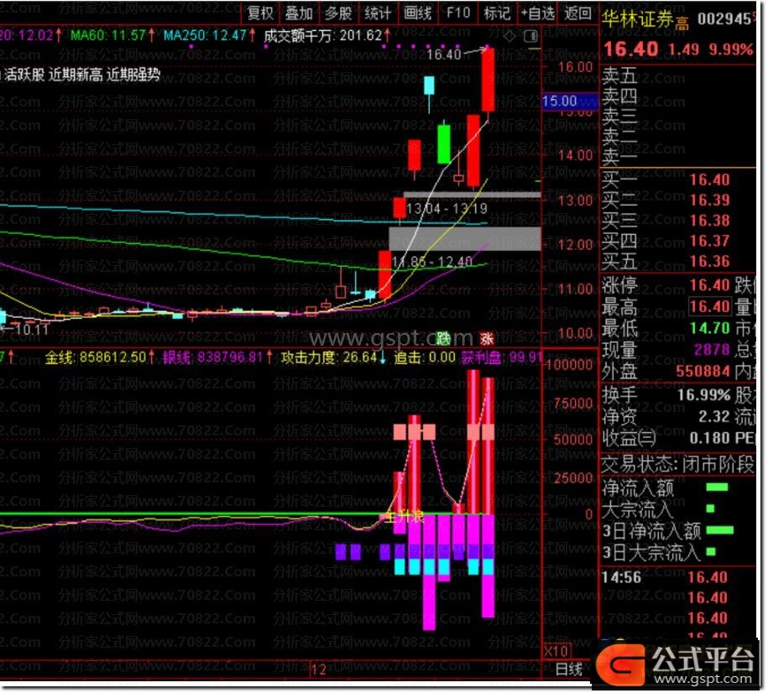
Task: Click the X10 volume scale label
Action: click(x=556, y=651)
